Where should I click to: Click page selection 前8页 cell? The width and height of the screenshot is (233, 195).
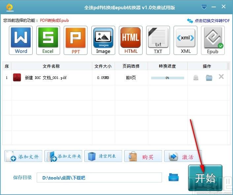coord(131,78)
